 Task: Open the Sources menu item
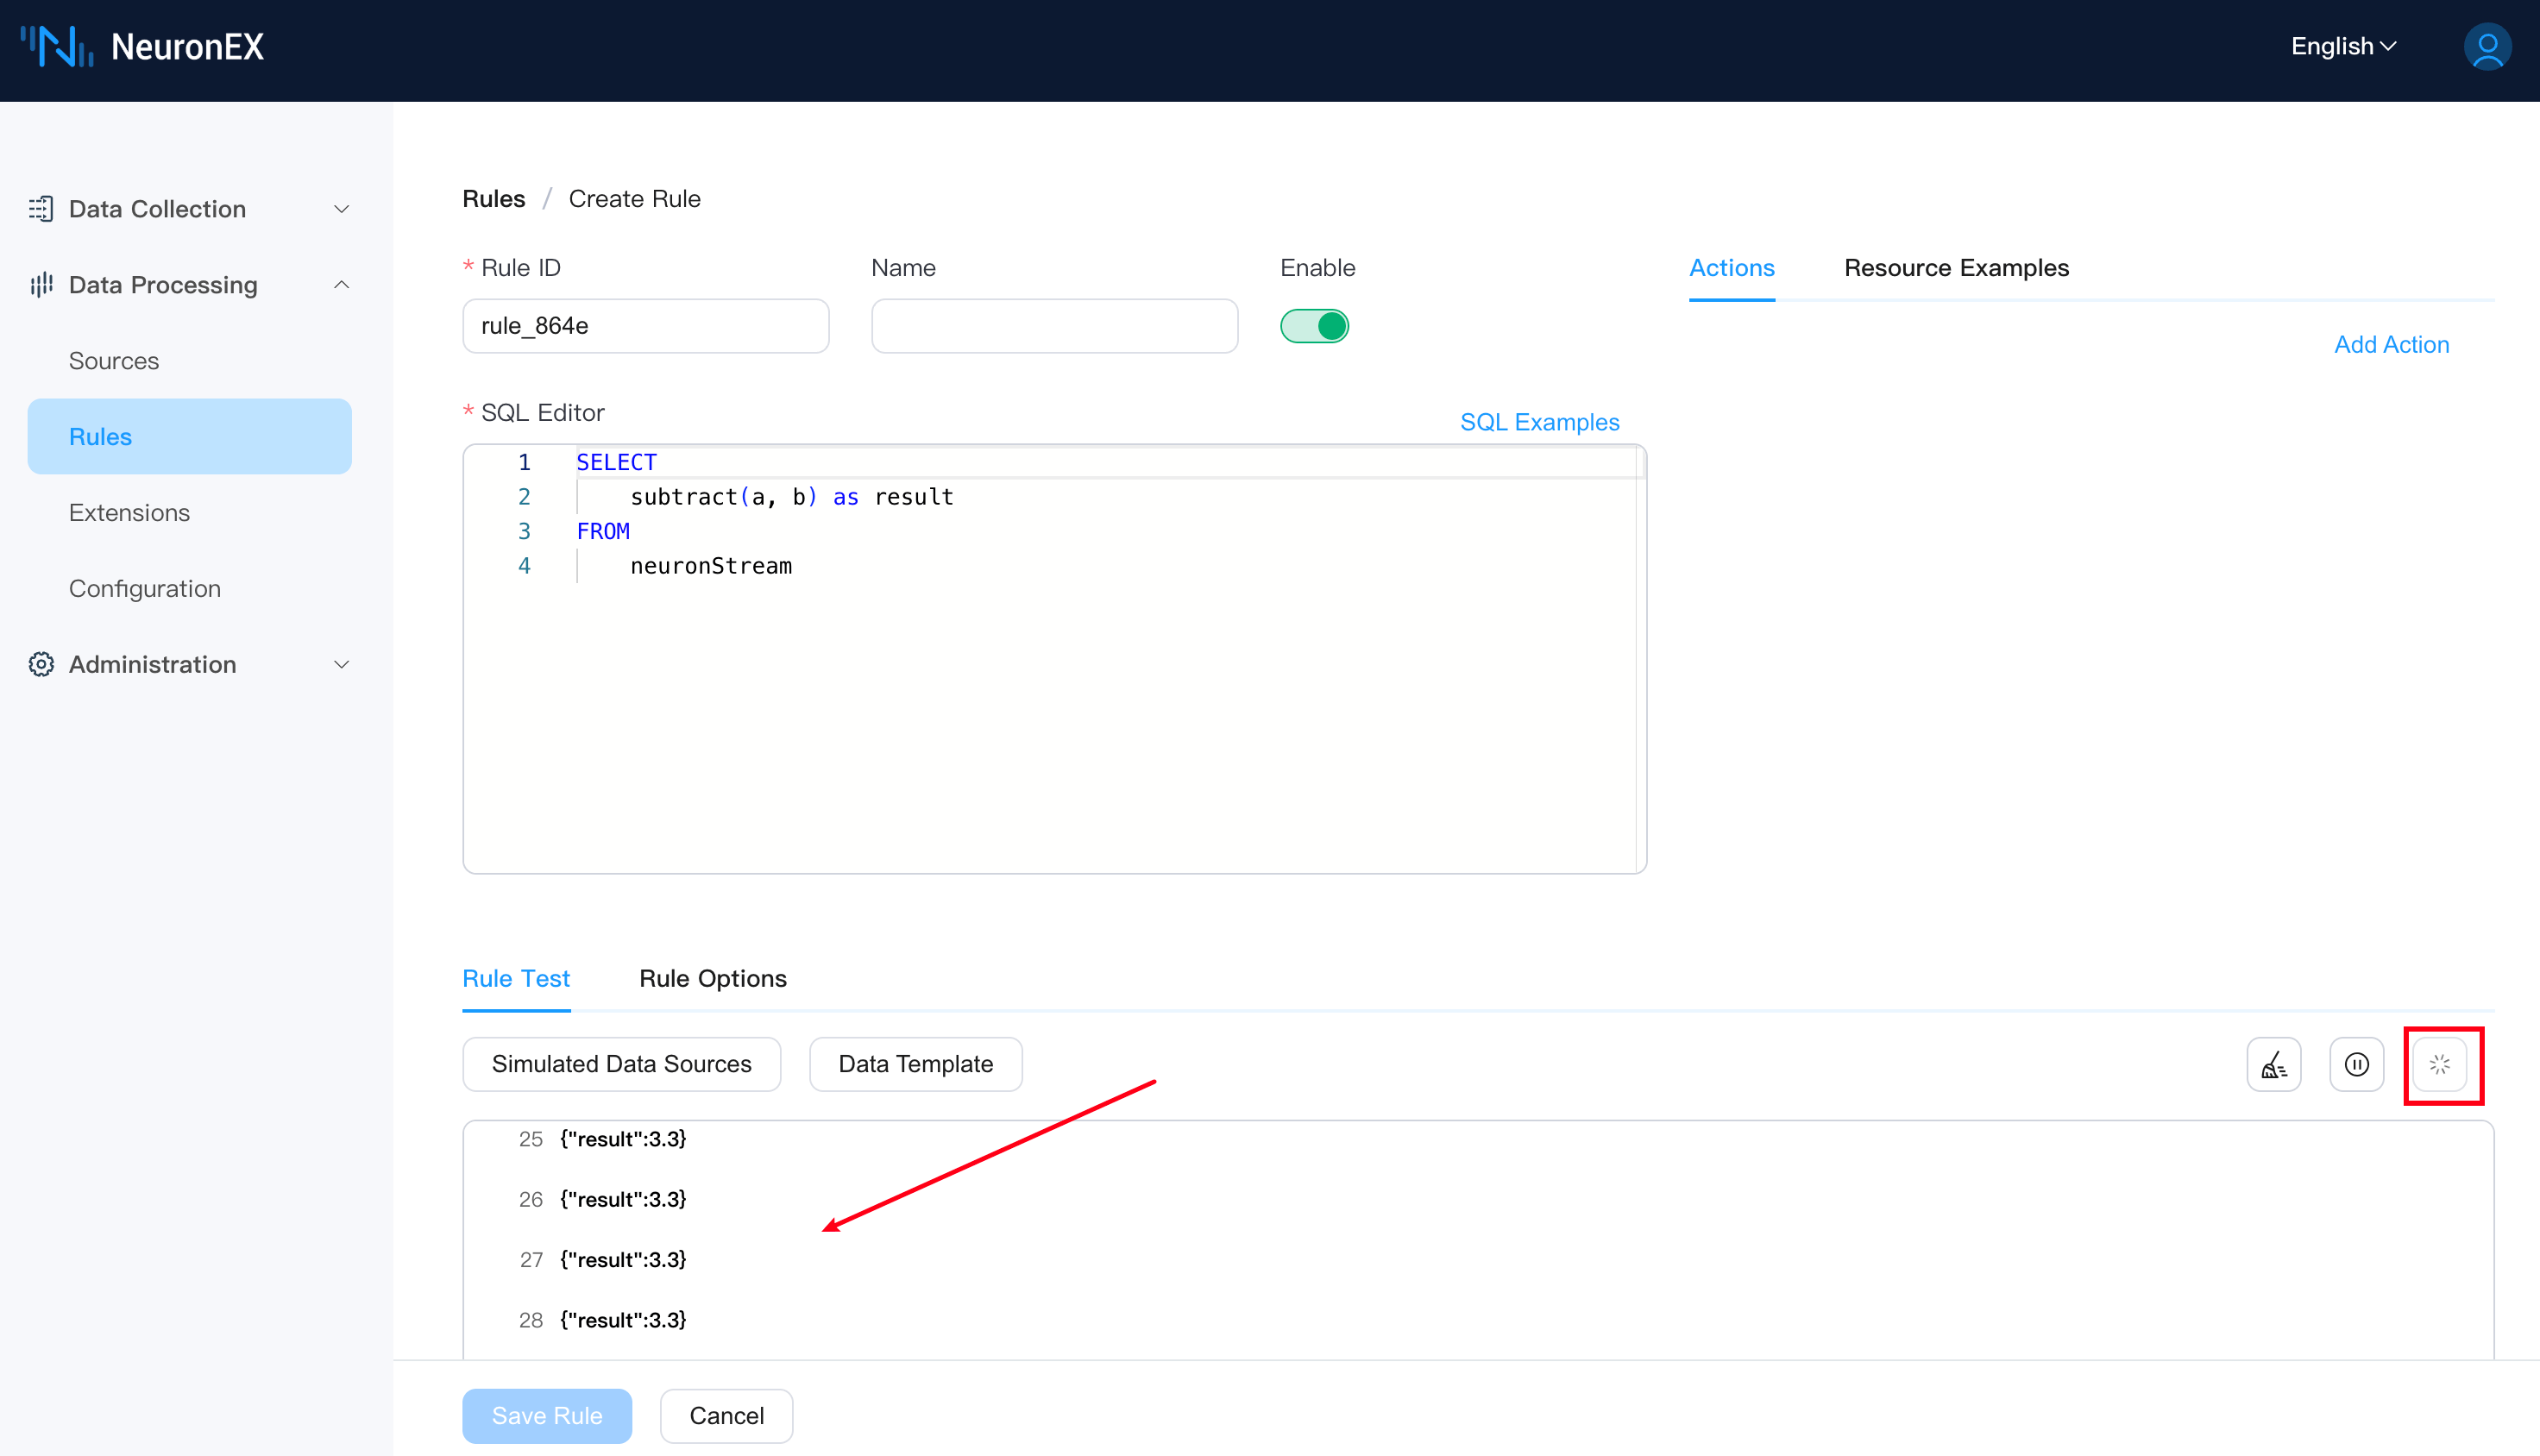click(114, 361)
